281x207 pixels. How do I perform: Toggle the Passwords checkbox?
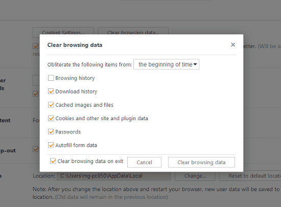click(51, 132)
